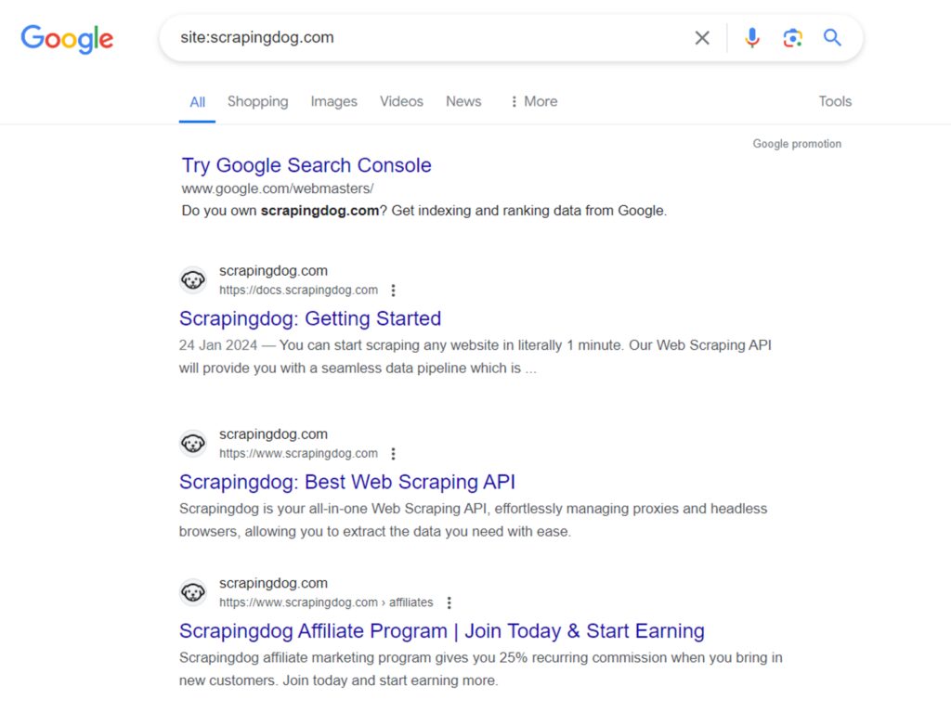951x712 pixels.
Task: Clear the search box text
Action: click(x=702, y=38)
